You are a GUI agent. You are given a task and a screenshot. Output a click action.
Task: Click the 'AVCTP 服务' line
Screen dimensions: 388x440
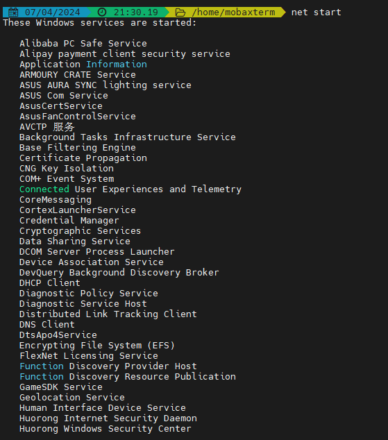click(47, 127)
